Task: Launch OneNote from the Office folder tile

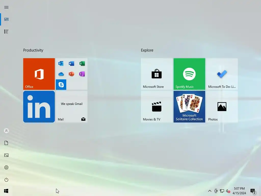Action: pos(82,74)
